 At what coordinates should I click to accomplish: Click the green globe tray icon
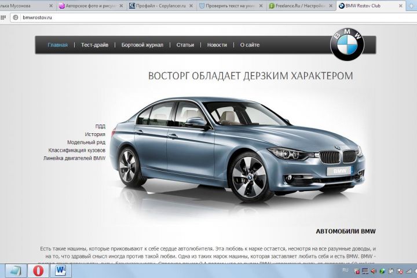pyautogui.click(x=382, y=271)
